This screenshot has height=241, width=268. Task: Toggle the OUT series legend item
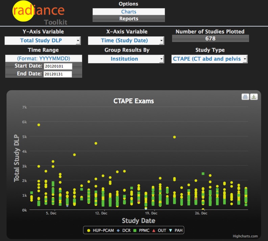point(160,230)
